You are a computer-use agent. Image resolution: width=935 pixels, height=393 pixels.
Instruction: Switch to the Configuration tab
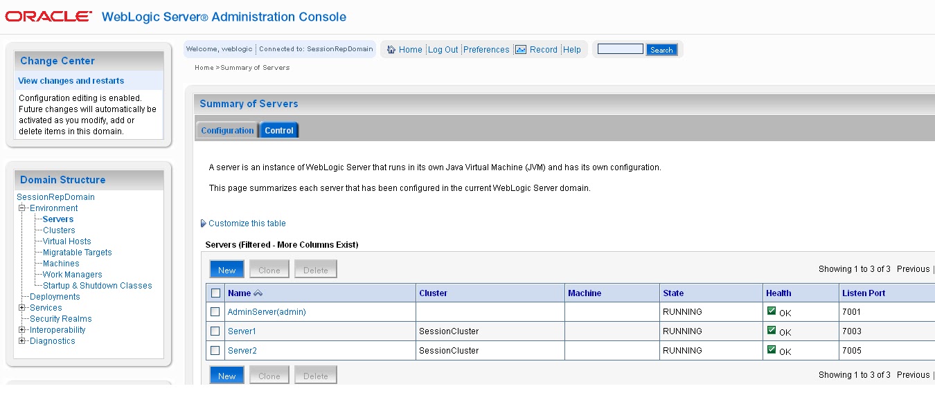pos(227,130)
